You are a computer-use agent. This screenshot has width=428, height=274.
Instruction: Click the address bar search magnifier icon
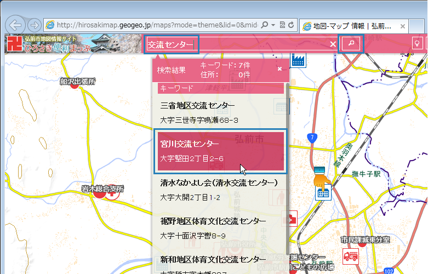click(264, 25)
